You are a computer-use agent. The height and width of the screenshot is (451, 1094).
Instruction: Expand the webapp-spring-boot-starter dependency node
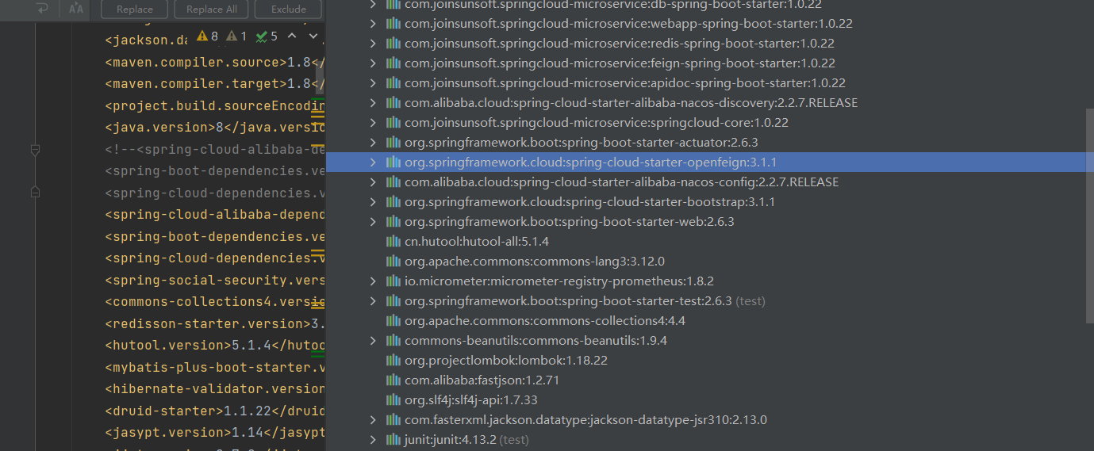click(x=373, y=24)
